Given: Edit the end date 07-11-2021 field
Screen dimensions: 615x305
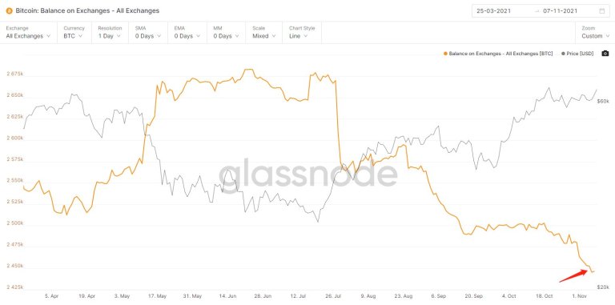Looking at the screenshot, I should (560, 11).
